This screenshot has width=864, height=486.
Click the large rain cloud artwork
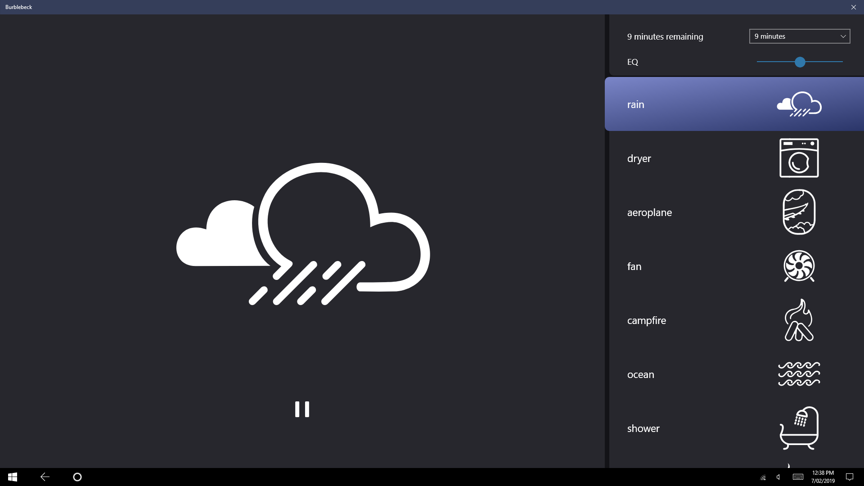click(302, 234)
